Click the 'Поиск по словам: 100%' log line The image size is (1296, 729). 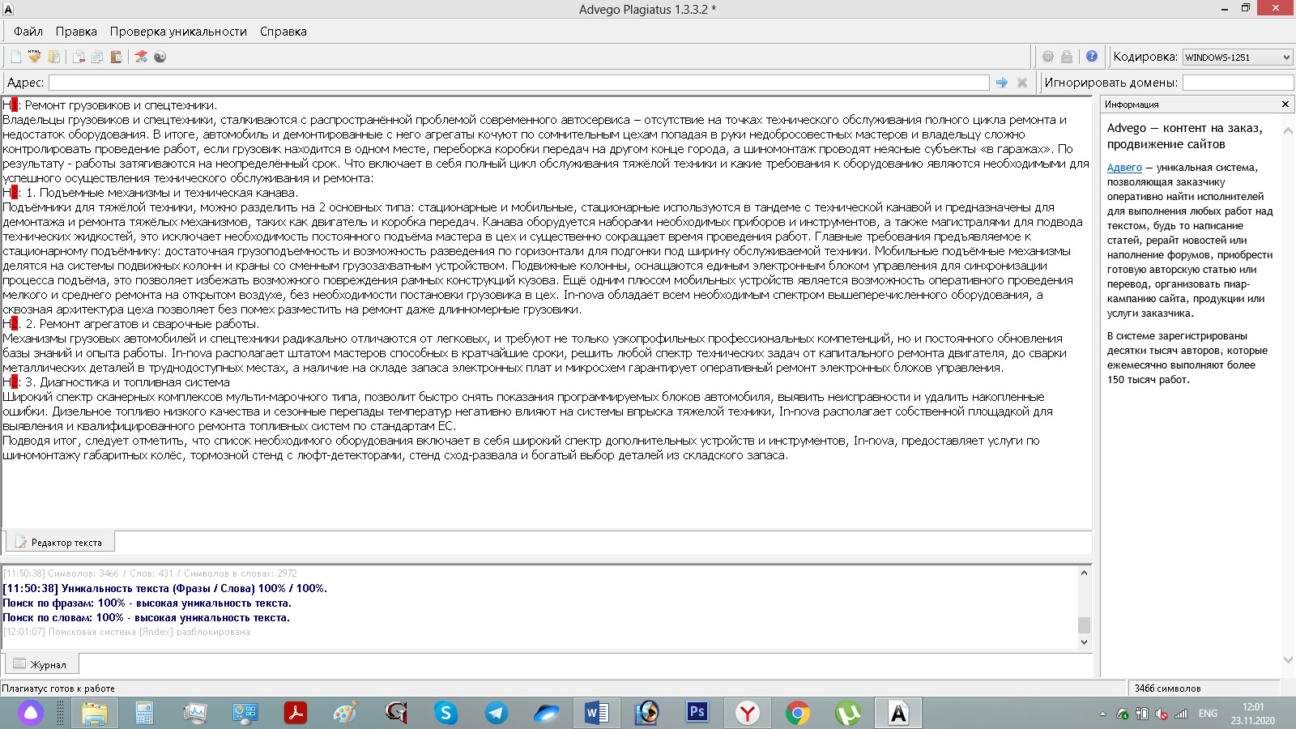click(146, 617)
